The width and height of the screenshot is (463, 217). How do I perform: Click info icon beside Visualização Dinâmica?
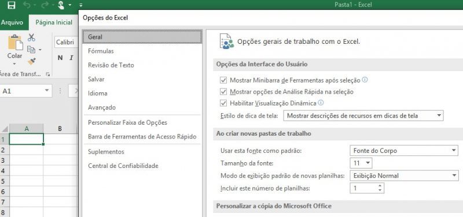321,103
